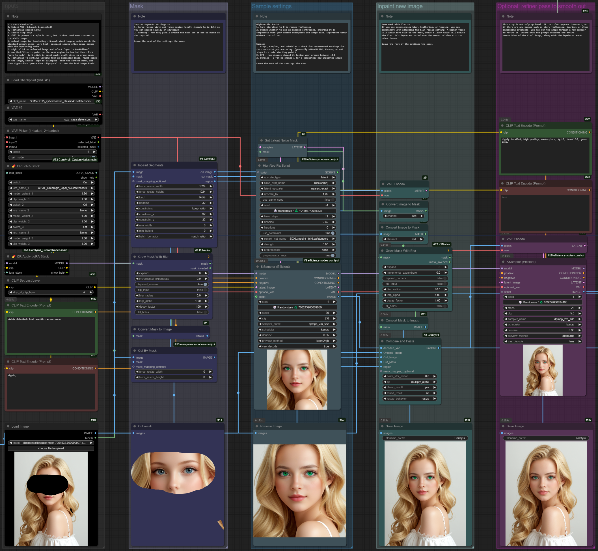Collapse the Cut By Mask node via title dot

pos(135,351)
